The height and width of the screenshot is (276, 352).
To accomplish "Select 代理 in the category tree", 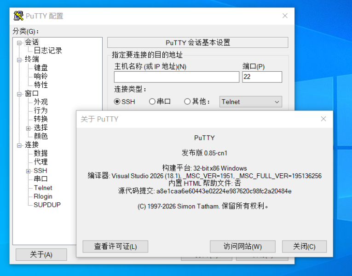I will 40,162.
